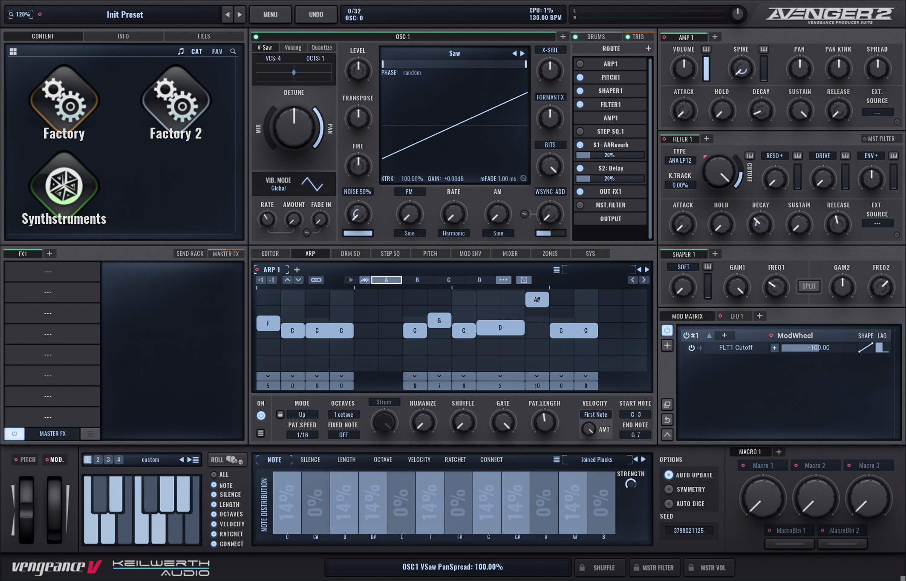
Task: Select next Saw waveform arrow
Action: 522,53
